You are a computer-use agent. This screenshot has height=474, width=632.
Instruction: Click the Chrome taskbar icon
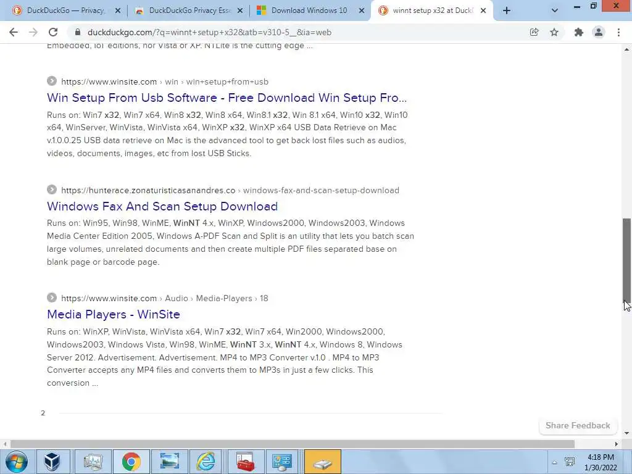click(131, 462)
